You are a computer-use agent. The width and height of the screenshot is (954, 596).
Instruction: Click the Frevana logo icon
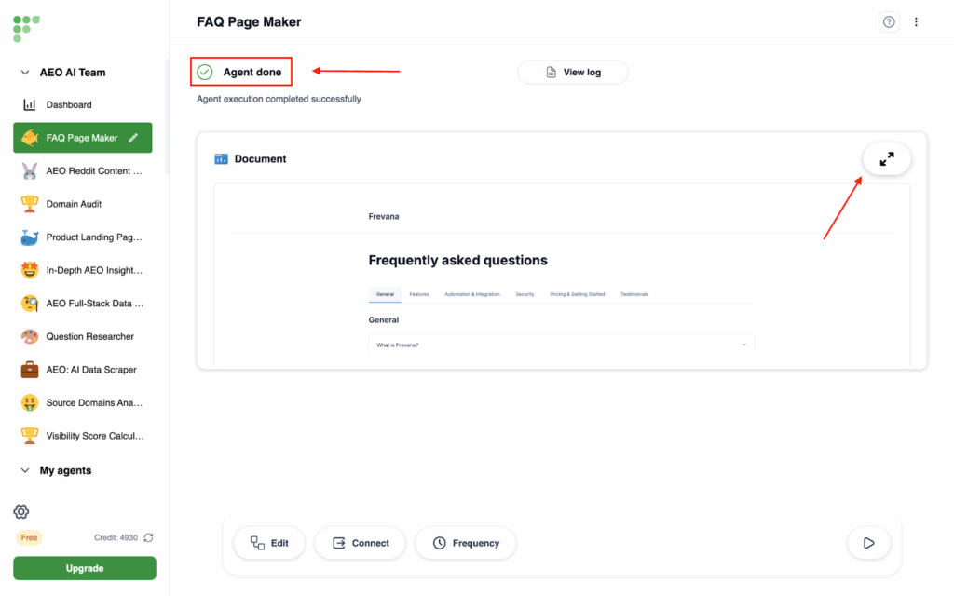(x=26, y=27)
